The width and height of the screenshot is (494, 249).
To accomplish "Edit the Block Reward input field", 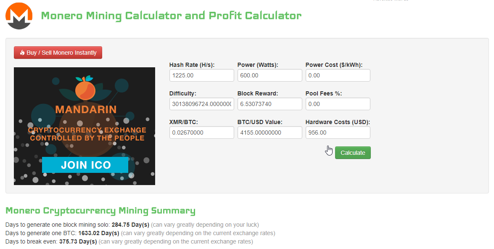I will pos(269,104).
